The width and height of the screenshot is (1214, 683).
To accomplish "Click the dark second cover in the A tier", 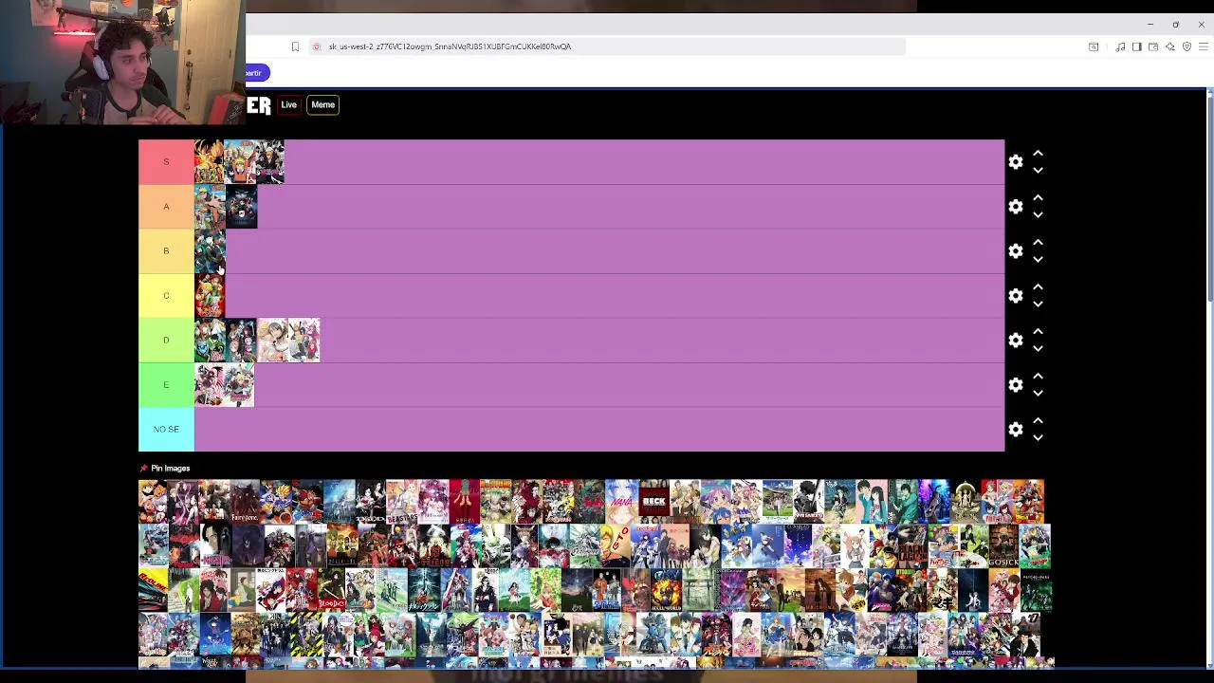I will (x=241, y=207).
